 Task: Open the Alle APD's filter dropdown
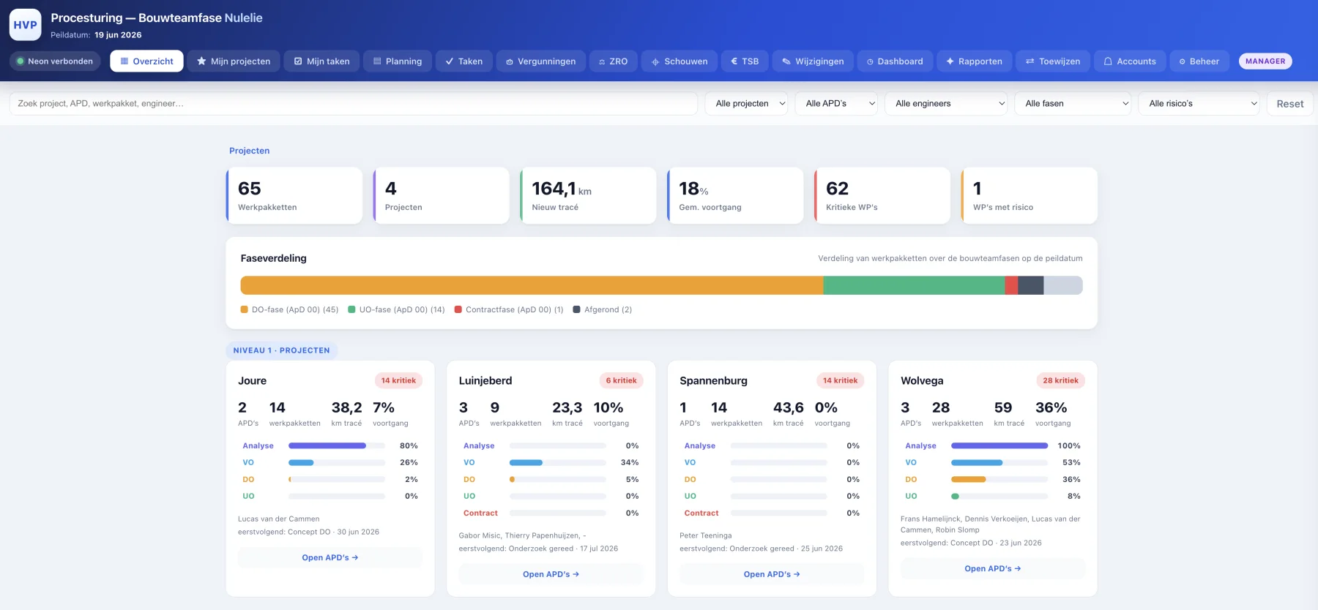(836, 104)
